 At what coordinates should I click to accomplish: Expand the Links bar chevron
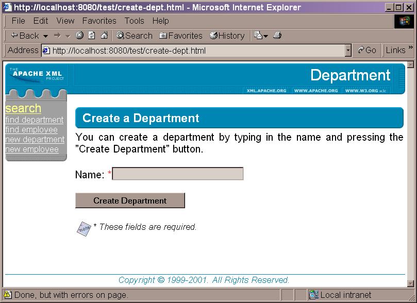point(412,50)
